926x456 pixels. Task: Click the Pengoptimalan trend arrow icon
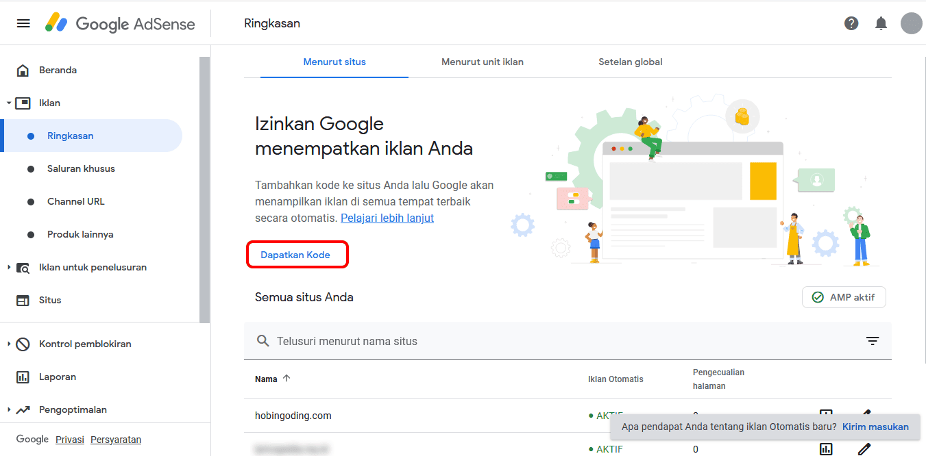(x=23, y=409)
